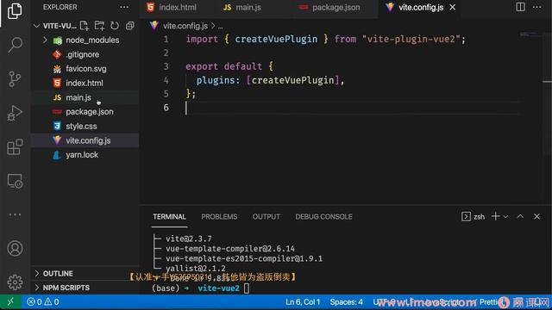552x310 pixels.
Task: Open the terminal launch profile dropdown
Action: pos(505,216)
